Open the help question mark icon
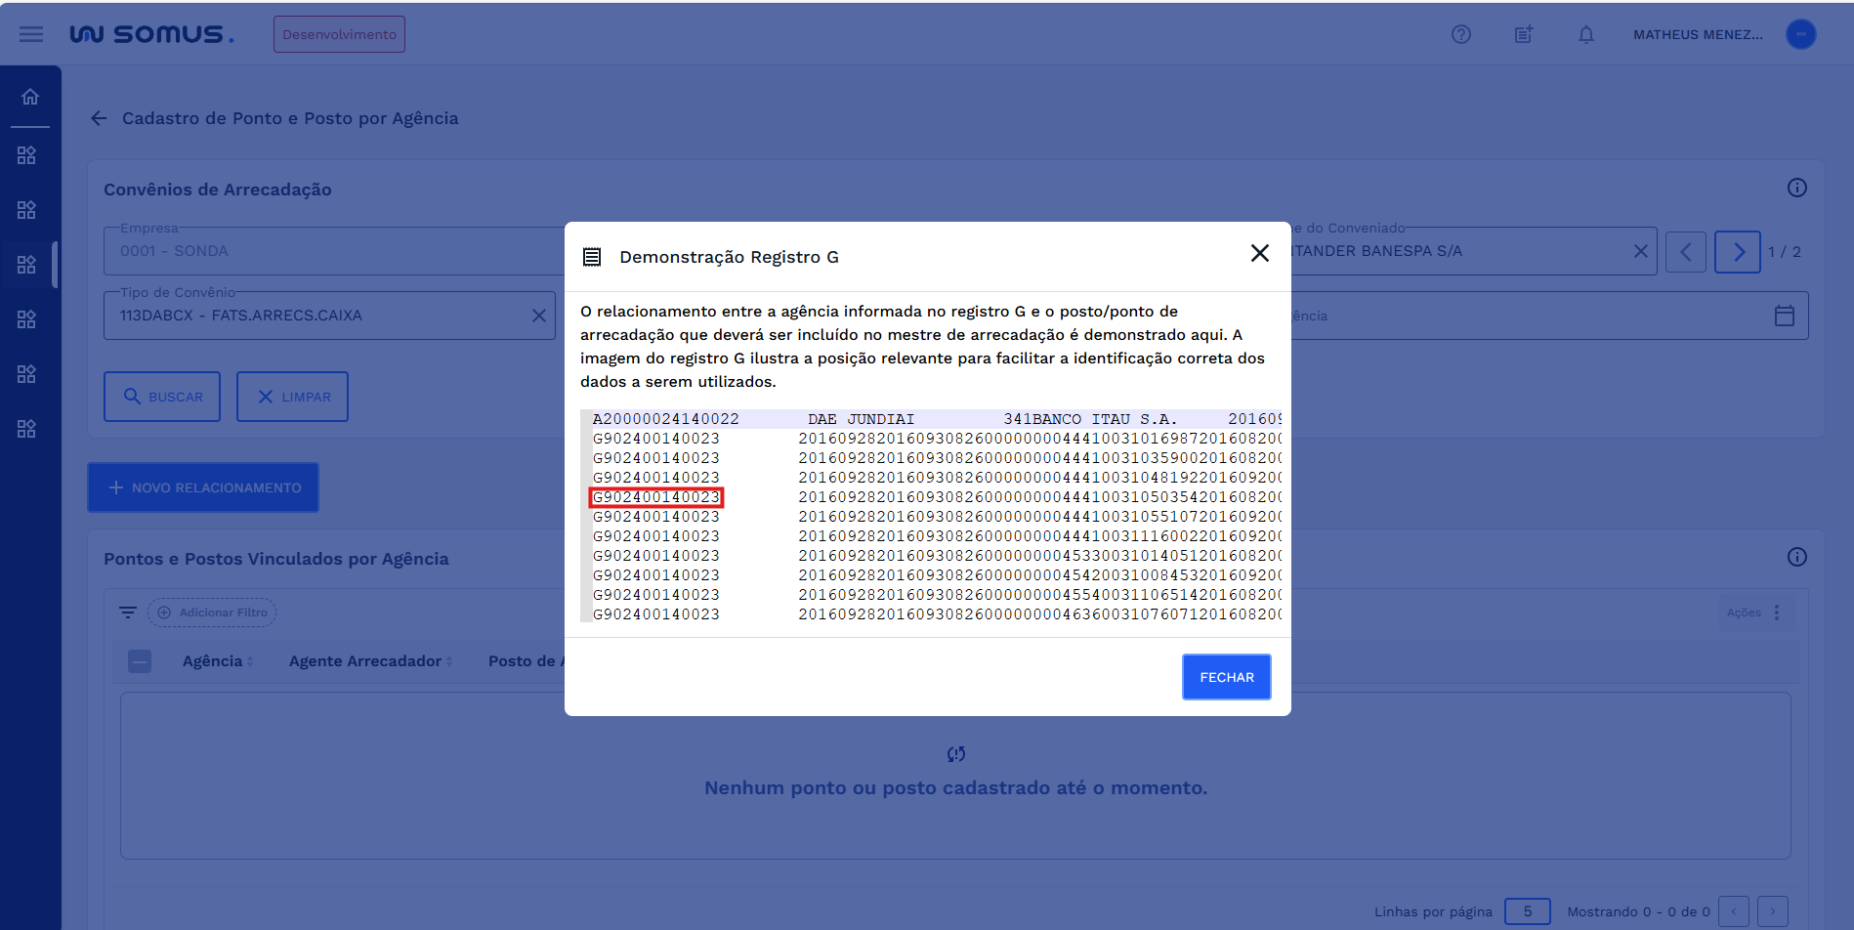This screenshot has height=930, width=1854. pyautogui.click(x=1460, y=34)
